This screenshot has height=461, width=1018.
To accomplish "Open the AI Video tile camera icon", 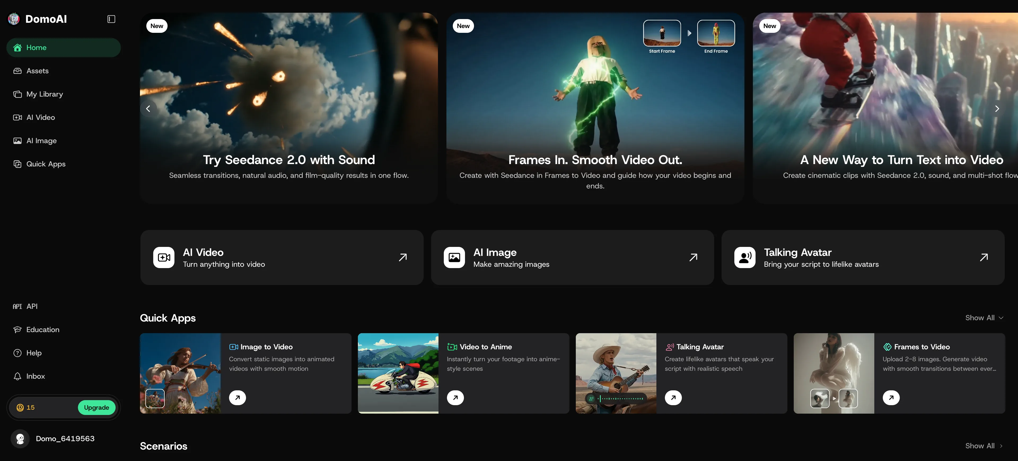I will (164, 257).
